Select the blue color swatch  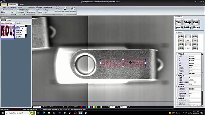[x=84, y=107]
